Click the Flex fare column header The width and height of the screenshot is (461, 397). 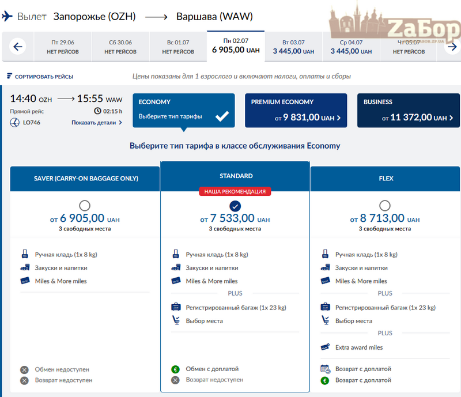click(x=386, y=179)
